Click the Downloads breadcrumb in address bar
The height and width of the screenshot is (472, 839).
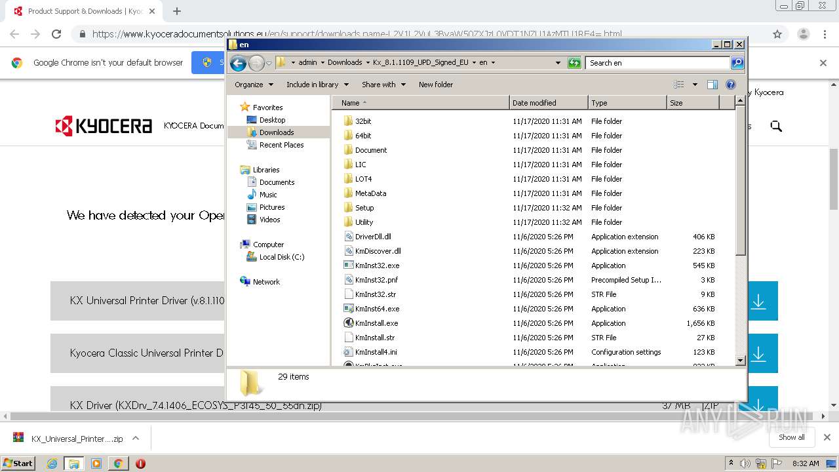tap(345, 63)
